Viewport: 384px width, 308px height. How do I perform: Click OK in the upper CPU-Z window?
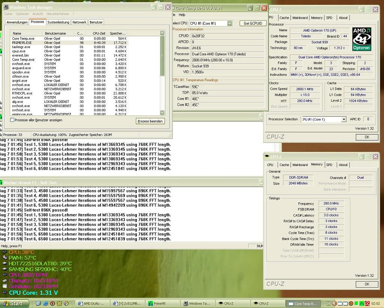tap(367, 137)
